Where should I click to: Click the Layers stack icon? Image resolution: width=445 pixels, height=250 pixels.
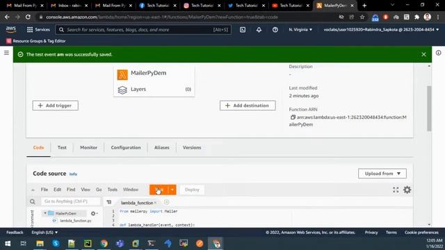[x=122, y=90]
